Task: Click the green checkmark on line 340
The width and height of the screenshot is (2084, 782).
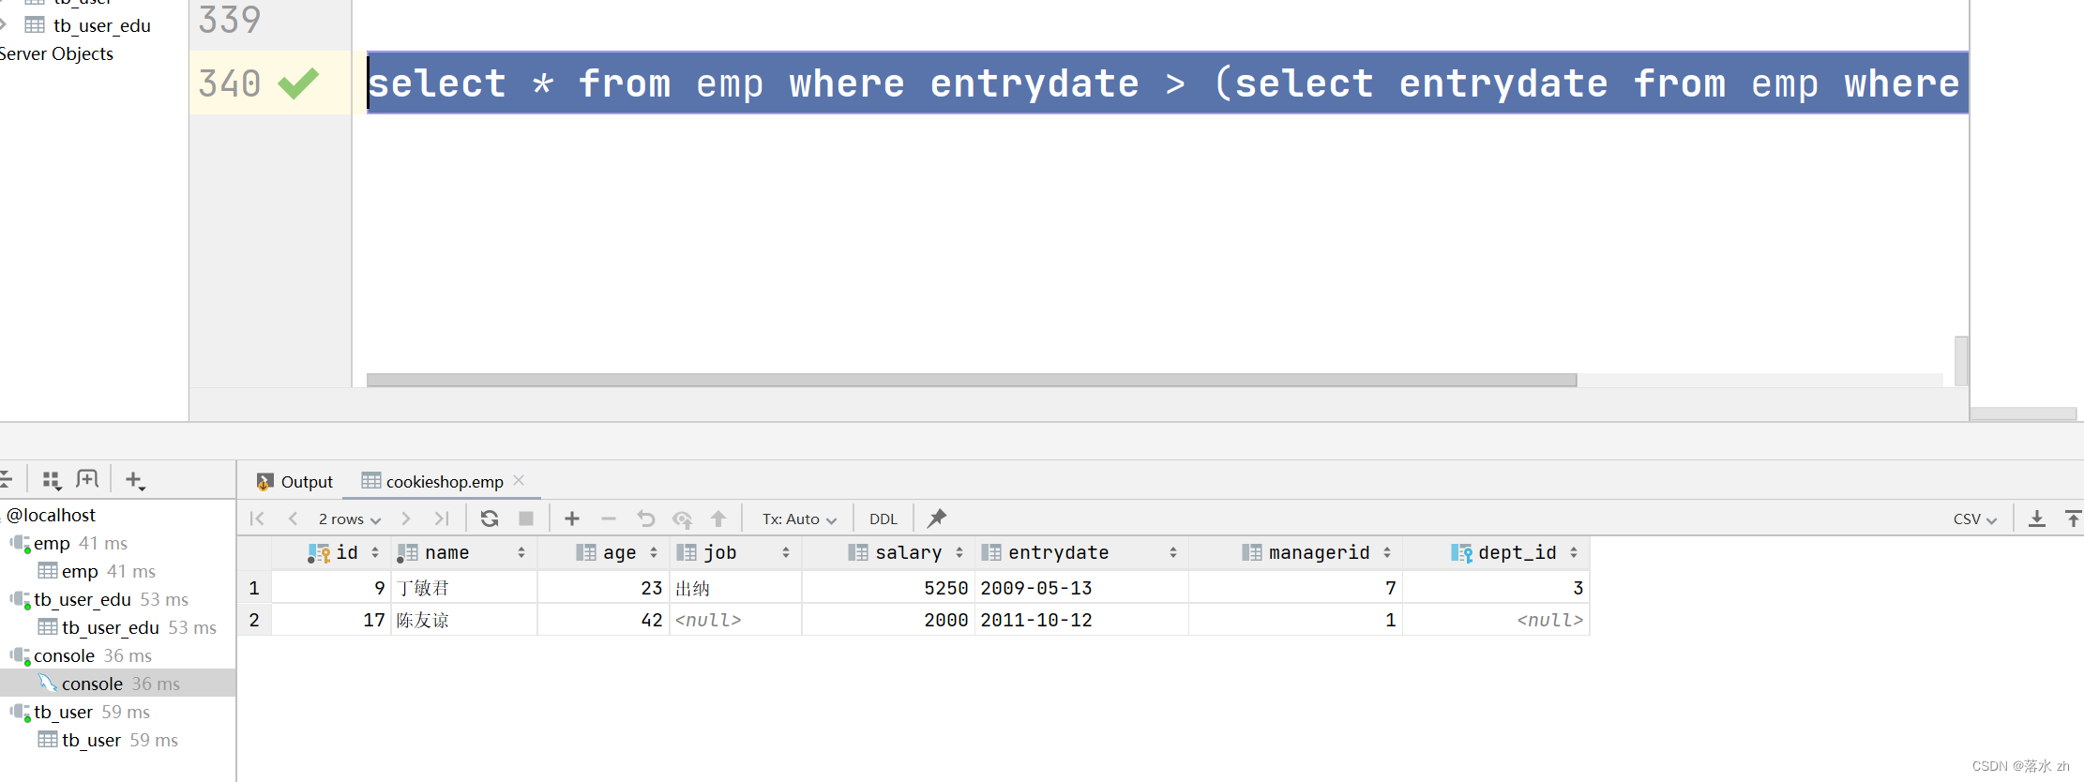Action: tap(299, 83)
